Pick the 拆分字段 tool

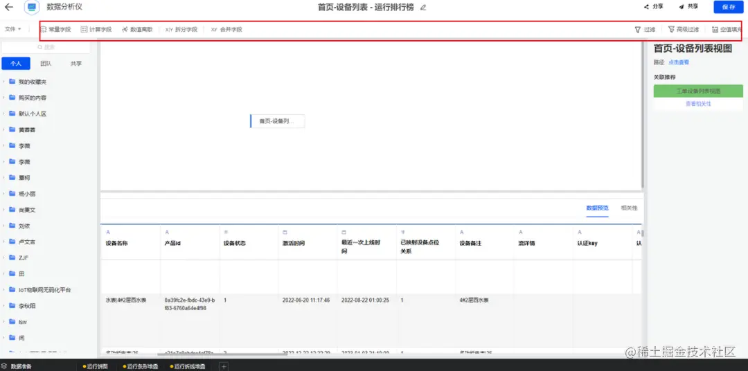181,29
